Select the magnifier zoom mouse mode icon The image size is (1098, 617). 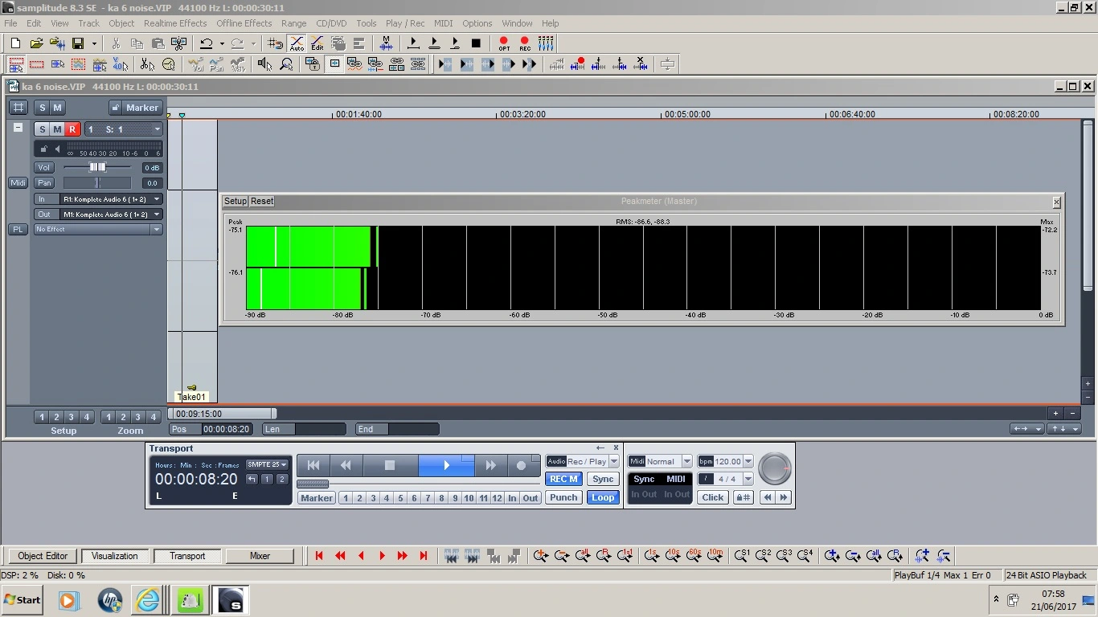[x=285, y=64]
